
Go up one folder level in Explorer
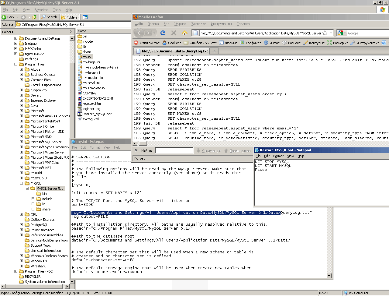point(35,17)
